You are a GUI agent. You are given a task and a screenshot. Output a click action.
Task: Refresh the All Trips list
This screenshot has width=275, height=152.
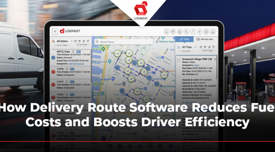pyautogui.click(x=201, y=47)
